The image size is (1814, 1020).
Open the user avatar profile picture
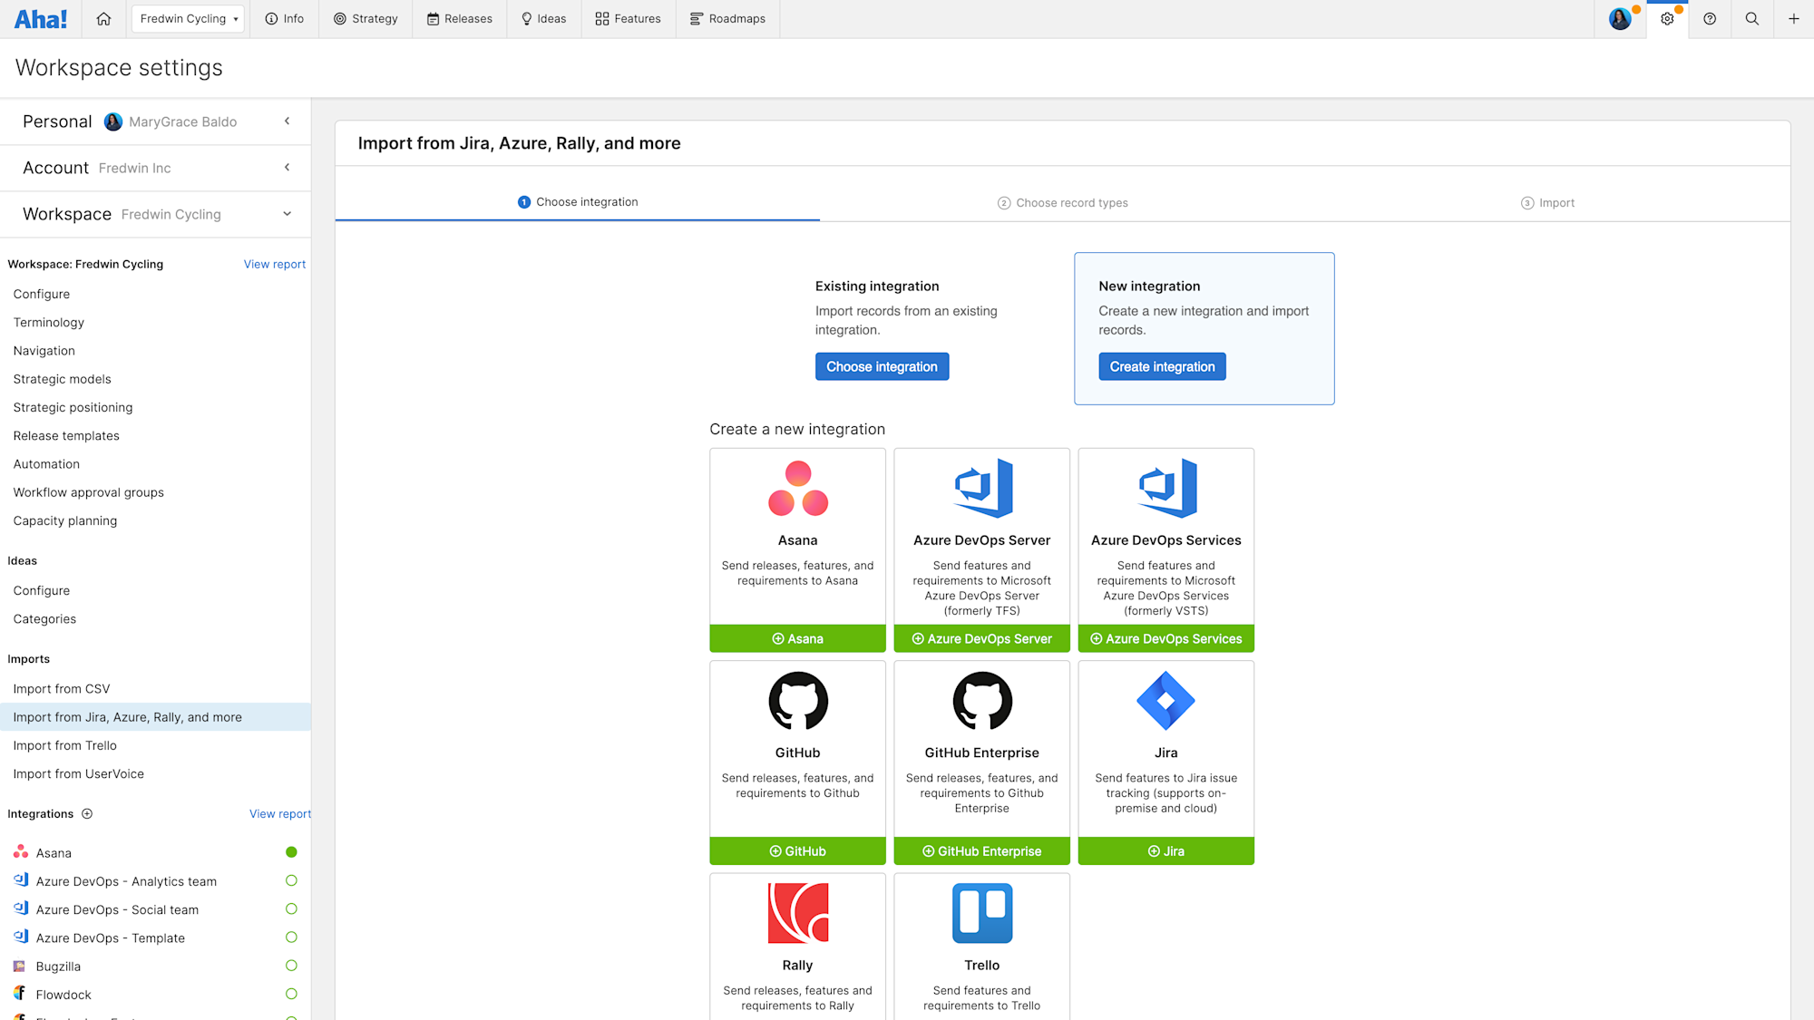(x=1620, y=18)
